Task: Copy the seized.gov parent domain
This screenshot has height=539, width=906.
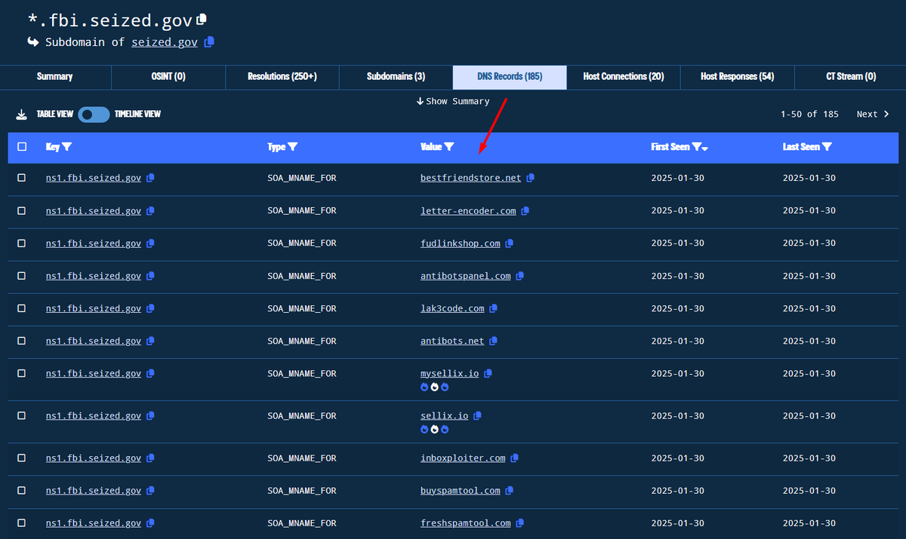Action: point(209,42)
